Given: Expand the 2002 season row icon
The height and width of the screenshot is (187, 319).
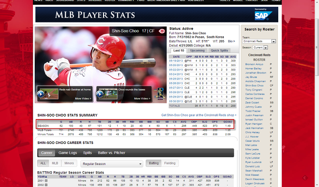Looking at the screenshot, I should click(x=46, y=185).
